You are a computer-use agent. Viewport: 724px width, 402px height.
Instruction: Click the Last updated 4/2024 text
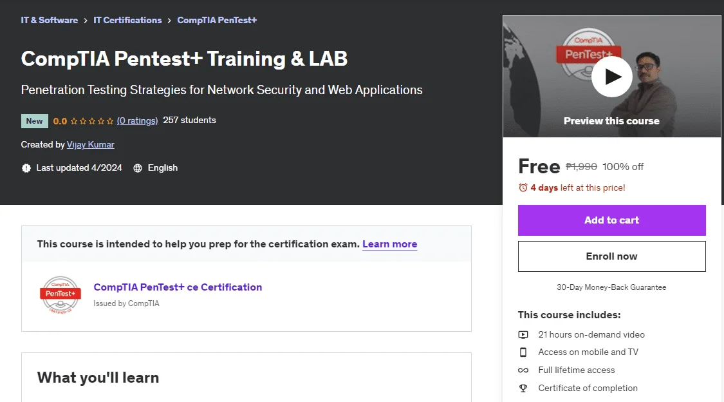point(79,167)
